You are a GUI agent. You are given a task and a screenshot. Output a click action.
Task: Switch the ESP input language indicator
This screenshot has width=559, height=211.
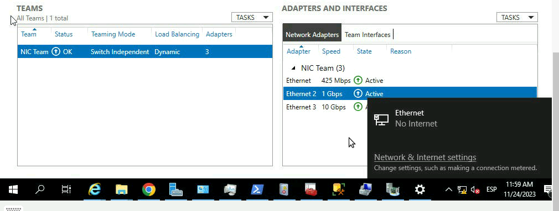(x=491, y=189)
